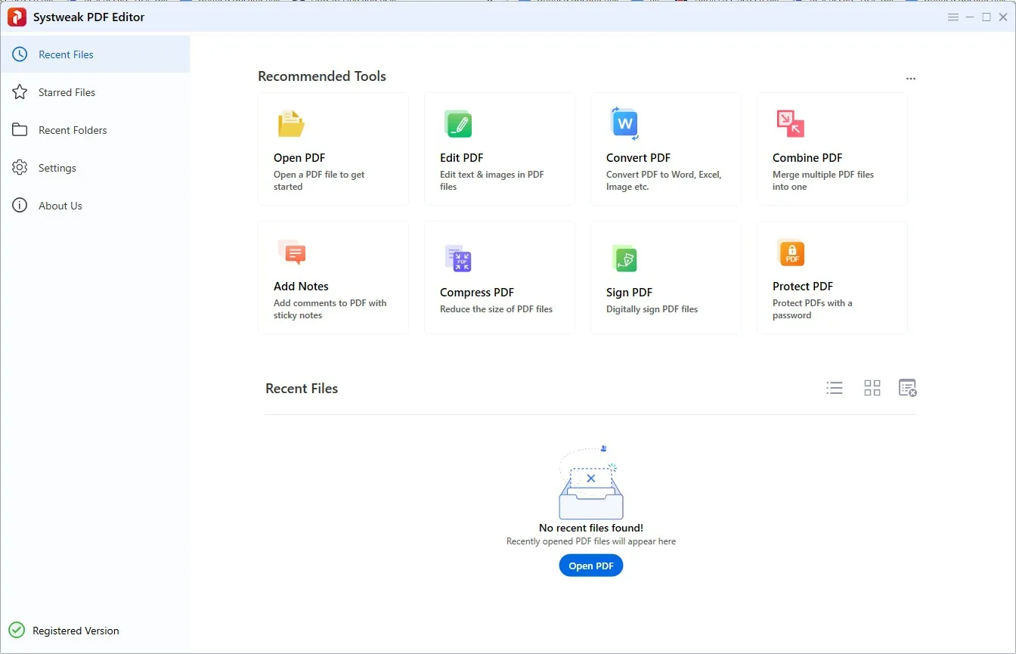The height and width of the screenshot is (654, 1016).
Task: Click the Add Notes card title
Action: point(301,287)
